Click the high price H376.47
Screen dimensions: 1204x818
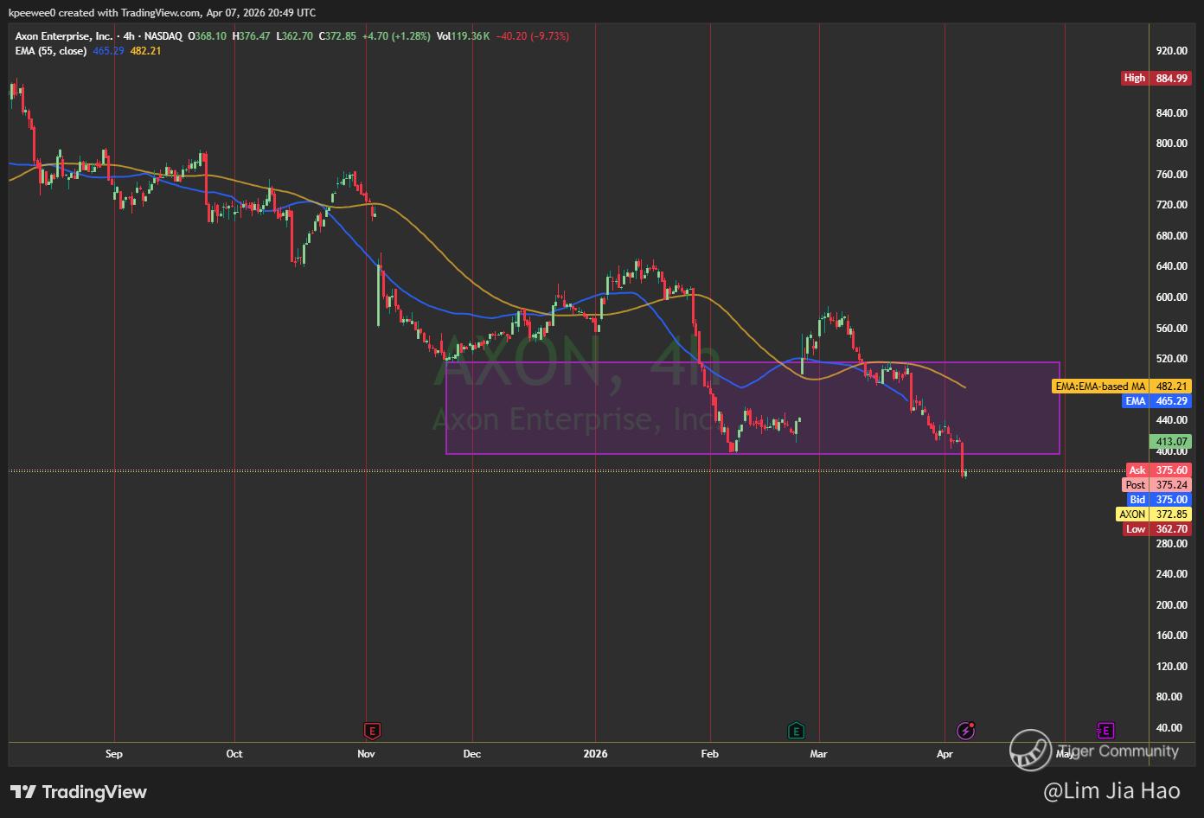252,36
